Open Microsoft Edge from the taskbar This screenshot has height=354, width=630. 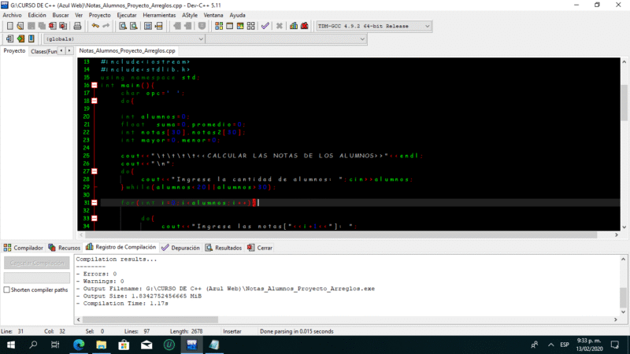tap(79, 345)
